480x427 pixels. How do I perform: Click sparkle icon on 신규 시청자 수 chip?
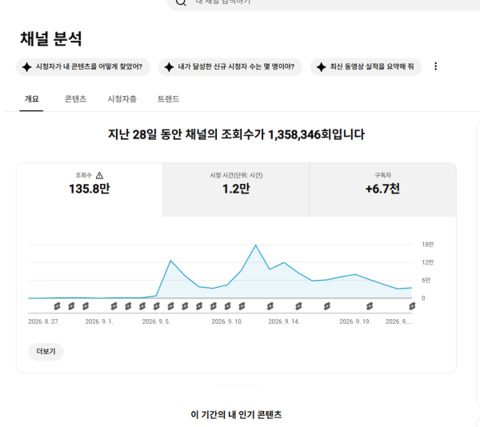169,67
